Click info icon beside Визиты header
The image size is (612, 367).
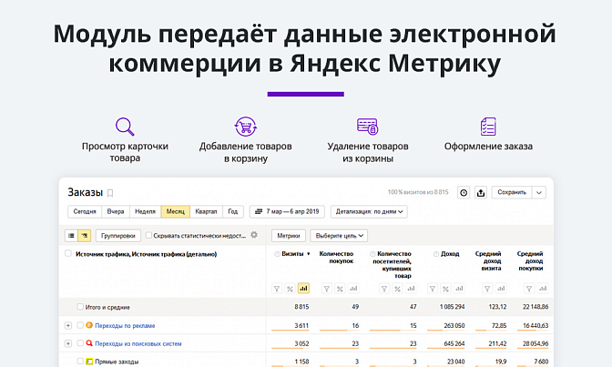277,254
